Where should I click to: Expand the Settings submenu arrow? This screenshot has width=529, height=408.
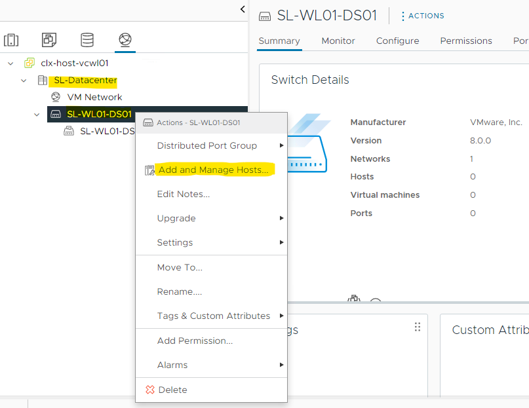[281, 242]
